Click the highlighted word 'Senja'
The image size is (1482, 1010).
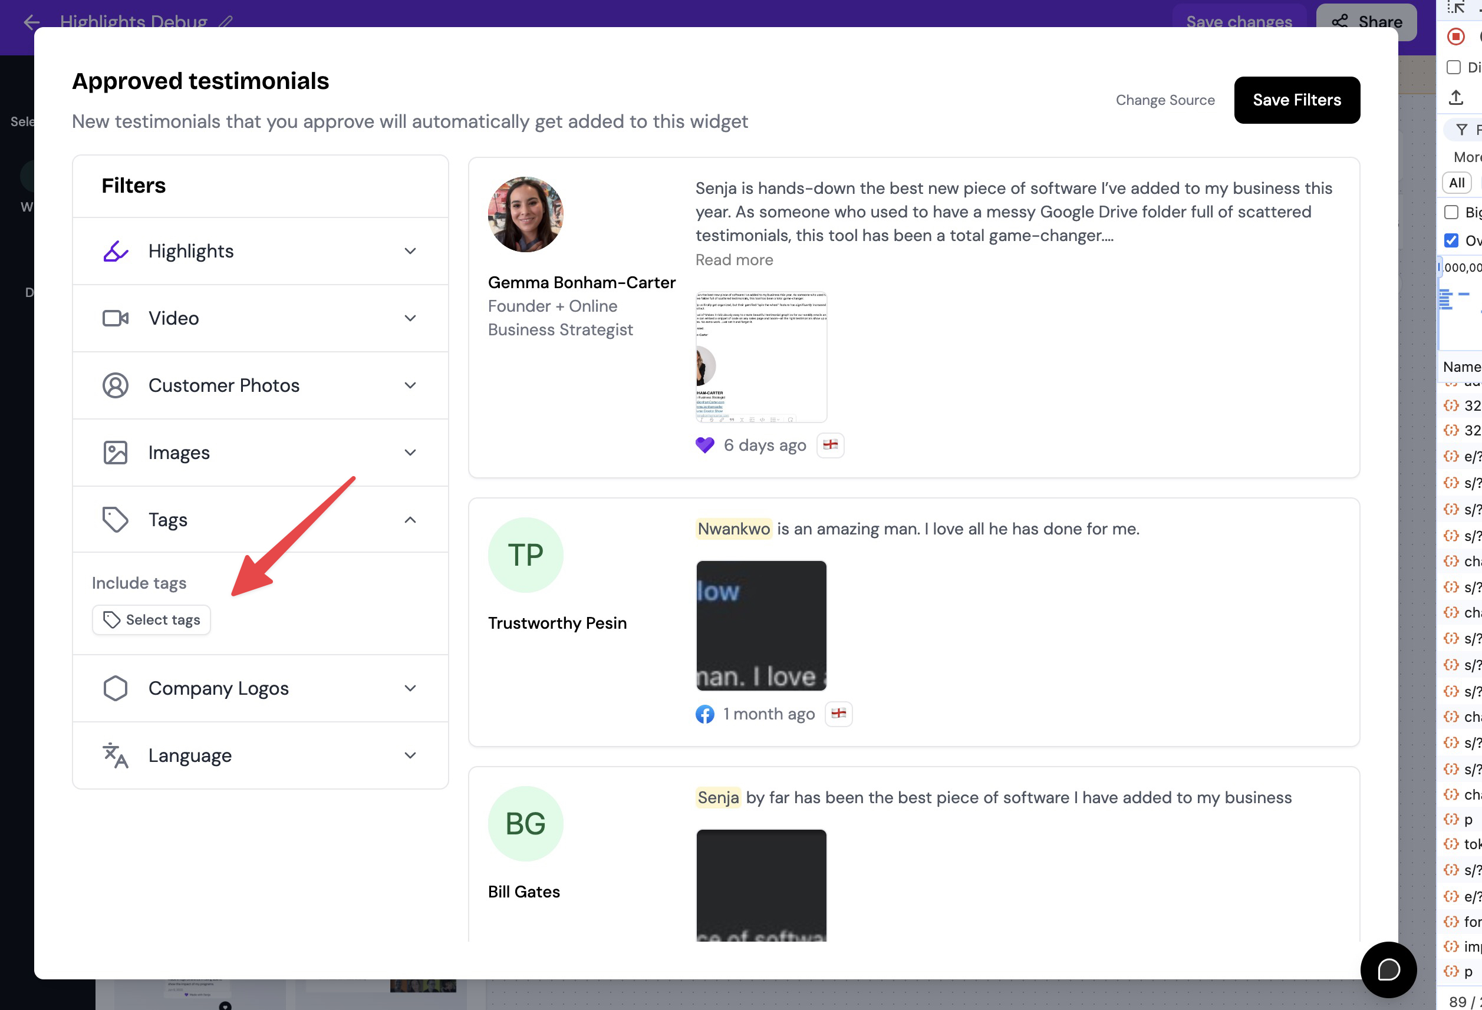click(718, 798)
